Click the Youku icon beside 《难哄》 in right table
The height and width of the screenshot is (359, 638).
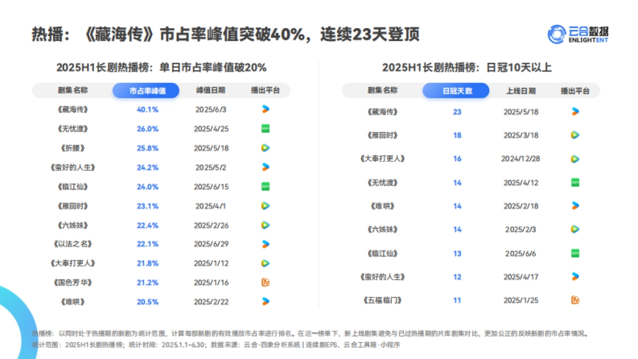pos(575,206)
